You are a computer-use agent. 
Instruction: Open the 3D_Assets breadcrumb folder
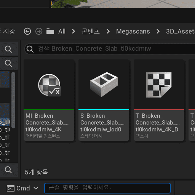[x=181, y=31]
